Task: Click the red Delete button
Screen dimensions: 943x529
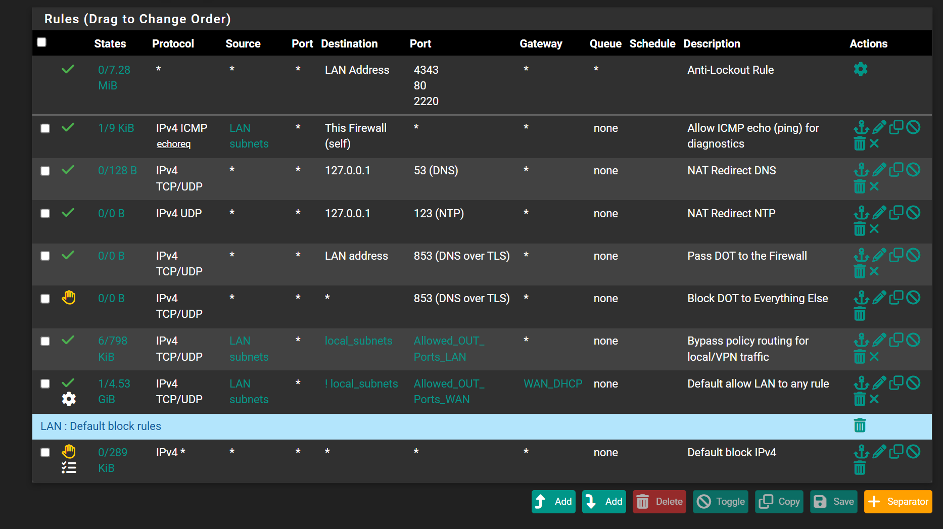Action: click(659, 502)
